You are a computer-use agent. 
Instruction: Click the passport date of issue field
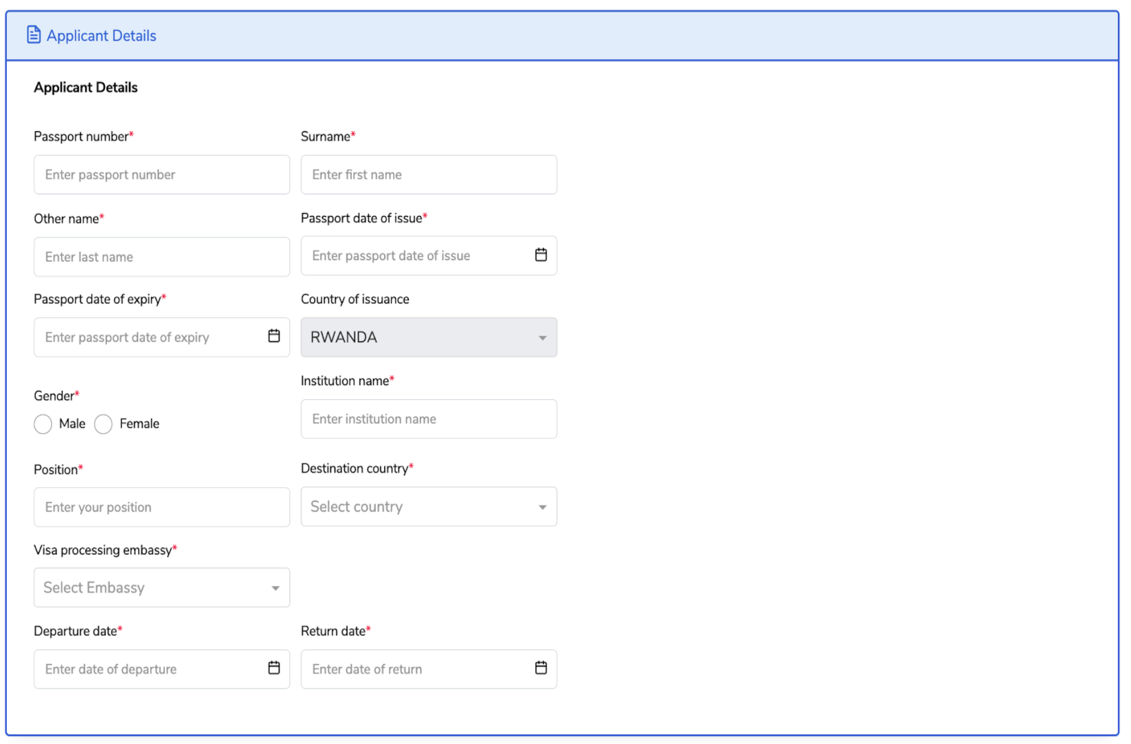[412, 256]
